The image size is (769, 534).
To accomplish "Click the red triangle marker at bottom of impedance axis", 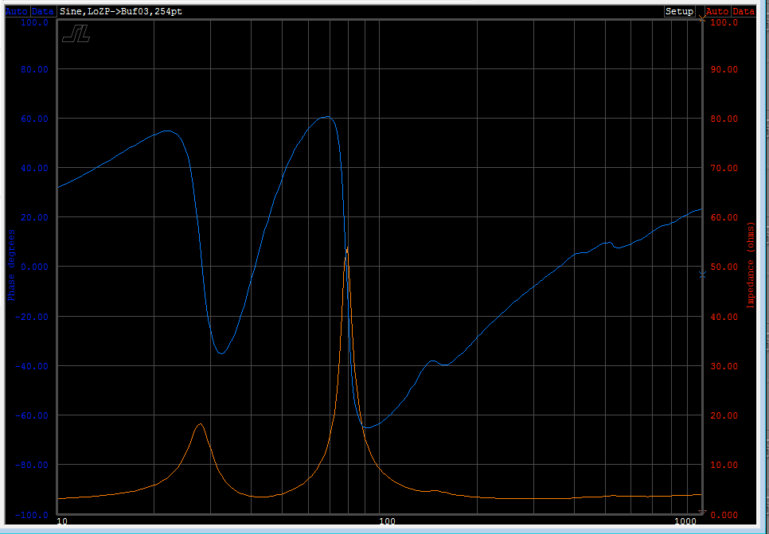I will 702,513.
